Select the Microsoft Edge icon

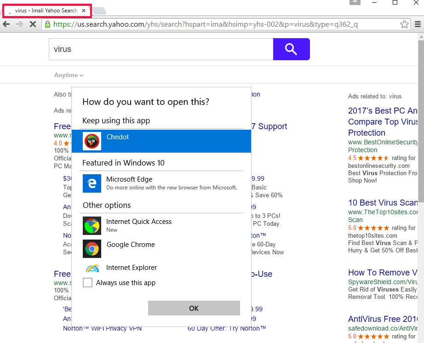tap(92, 183)
